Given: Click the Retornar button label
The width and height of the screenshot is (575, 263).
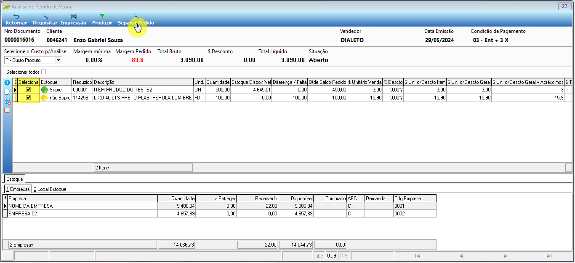Looking at the screenshot, I should [16, 23].
